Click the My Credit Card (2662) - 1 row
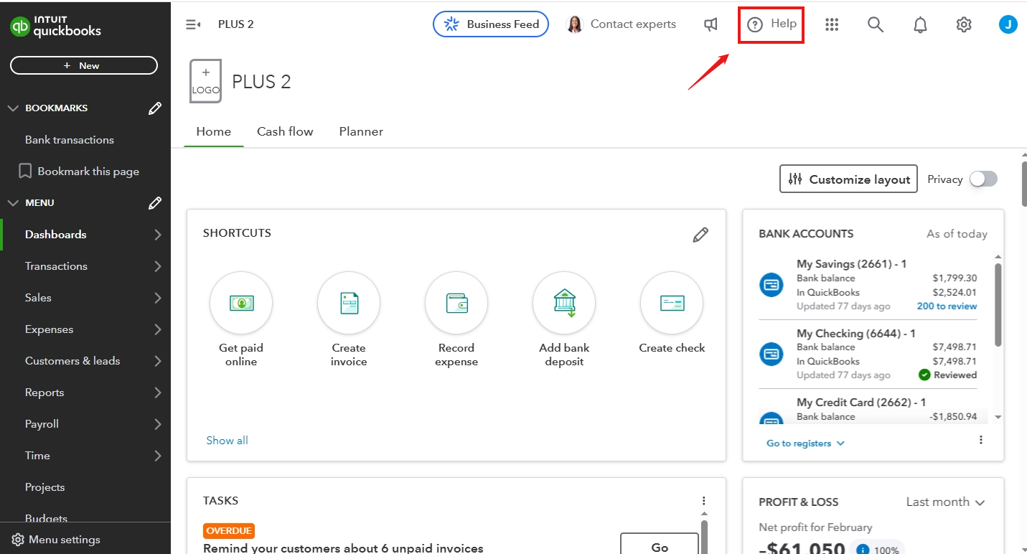Screen dimensions: 1027x554 868,409
